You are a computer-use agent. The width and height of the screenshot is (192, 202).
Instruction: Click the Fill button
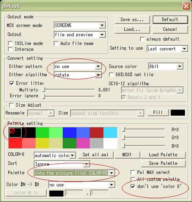coord(158,113)
